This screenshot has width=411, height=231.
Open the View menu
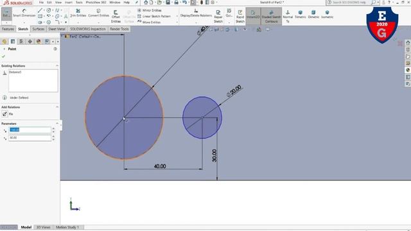click(x=58, y=3)
